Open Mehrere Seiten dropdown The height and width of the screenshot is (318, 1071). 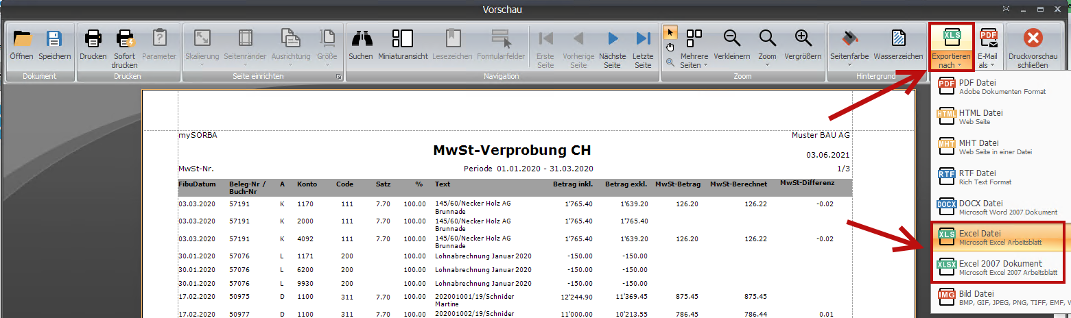click(694, 47)
